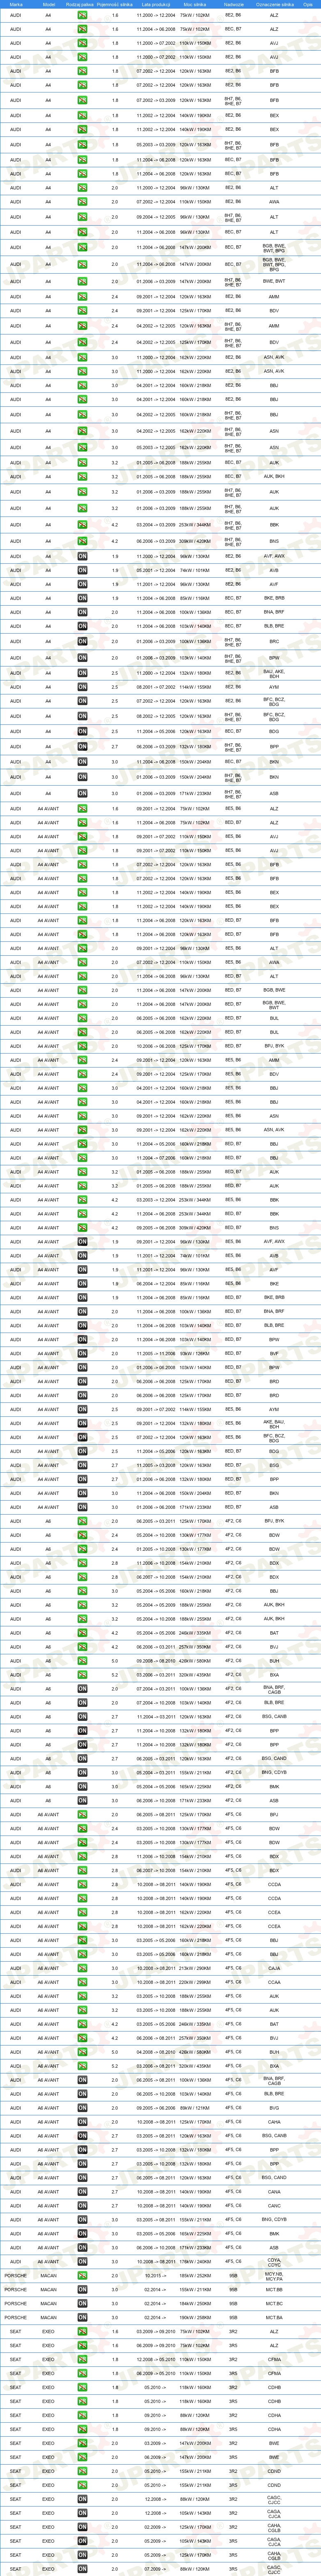Click diesel icon in A4 'BAU, AKE, BDH' row
This screenshot has height=2576, width=321.
coord(82,673)
